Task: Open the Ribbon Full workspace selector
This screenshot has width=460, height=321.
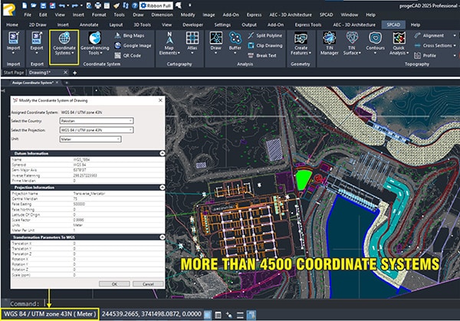Action: click(156, 5)
